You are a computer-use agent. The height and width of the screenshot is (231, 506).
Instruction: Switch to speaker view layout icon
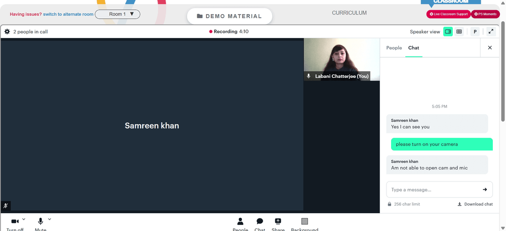tap(448, 31)
